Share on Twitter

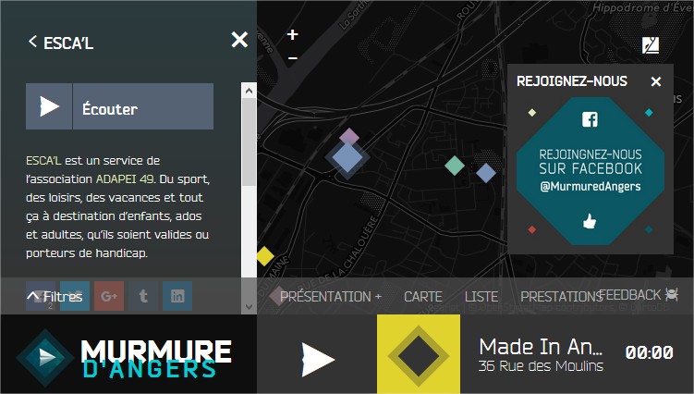(x=75, y=296)
